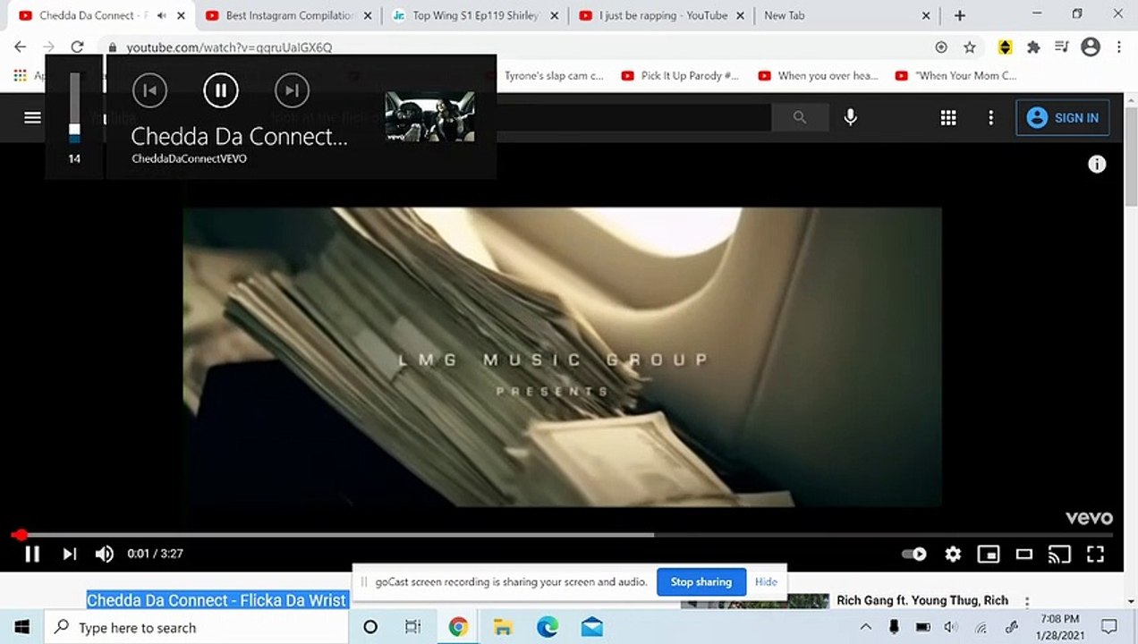This screenshot has height=644, width=1138.
Task: Open Pick It Up Parody bookmark
Action: pyautogui.click(x=680, y=76)
